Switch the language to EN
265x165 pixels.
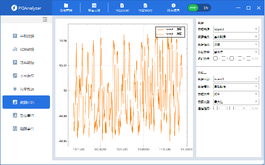(206, 8)
